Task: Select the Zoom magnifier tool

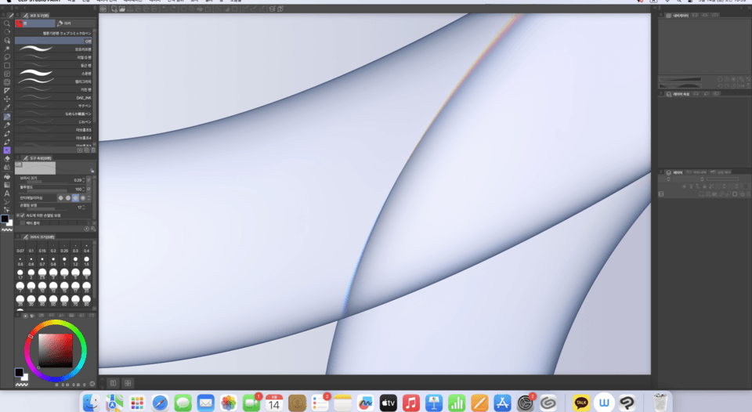Action: (7, 23)
